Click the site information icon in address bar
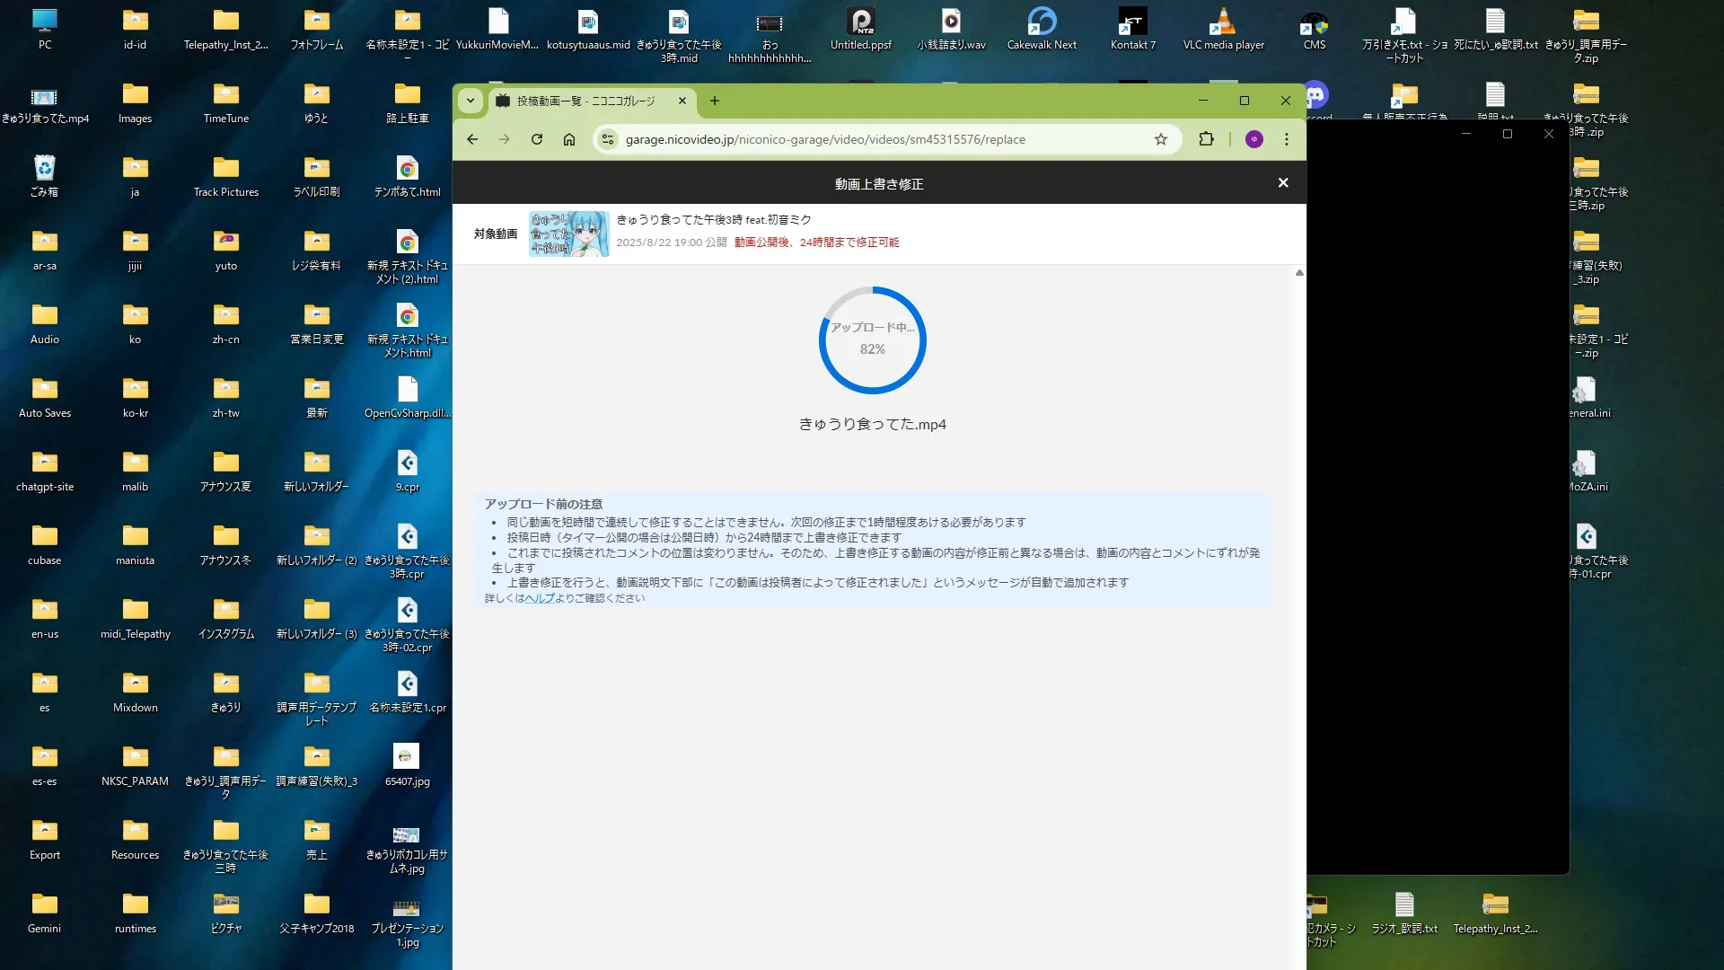 pos(608,139)
